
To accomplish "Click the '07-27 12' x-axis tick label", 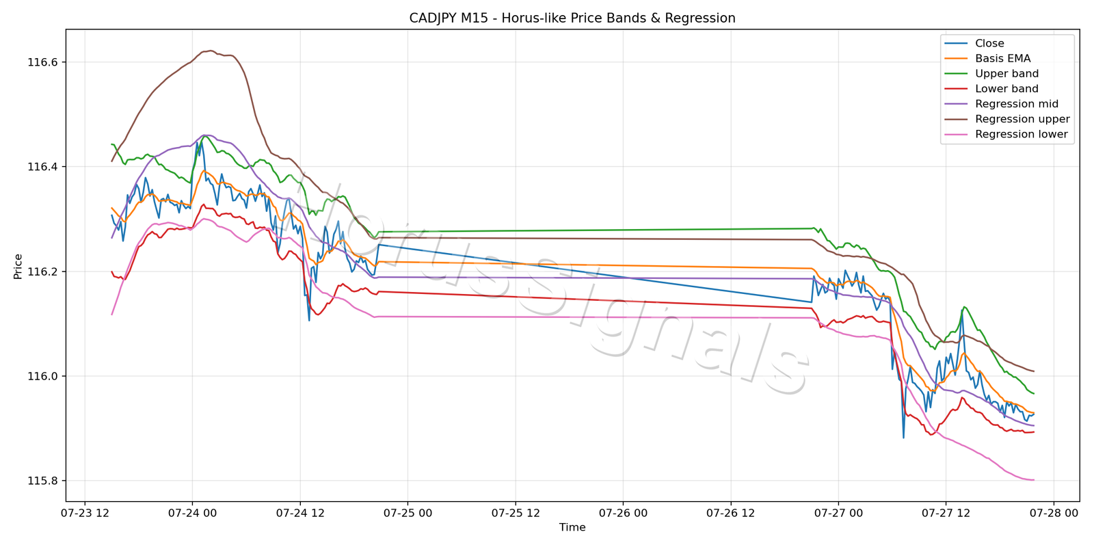I will [946, 513].
